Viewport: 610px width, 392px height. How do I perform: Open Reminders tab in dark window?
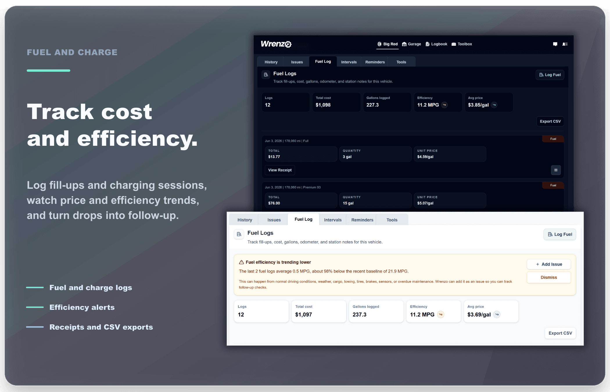375,62
